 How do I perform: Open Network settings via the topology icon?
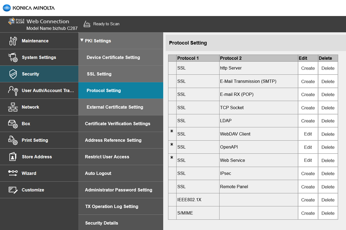[x=13, y=107]
